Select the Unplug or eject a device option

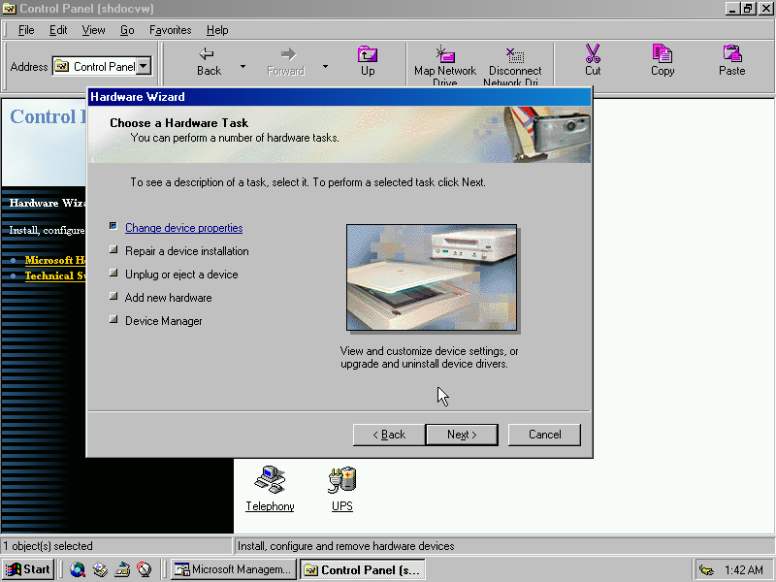click(x=180, y=275)
